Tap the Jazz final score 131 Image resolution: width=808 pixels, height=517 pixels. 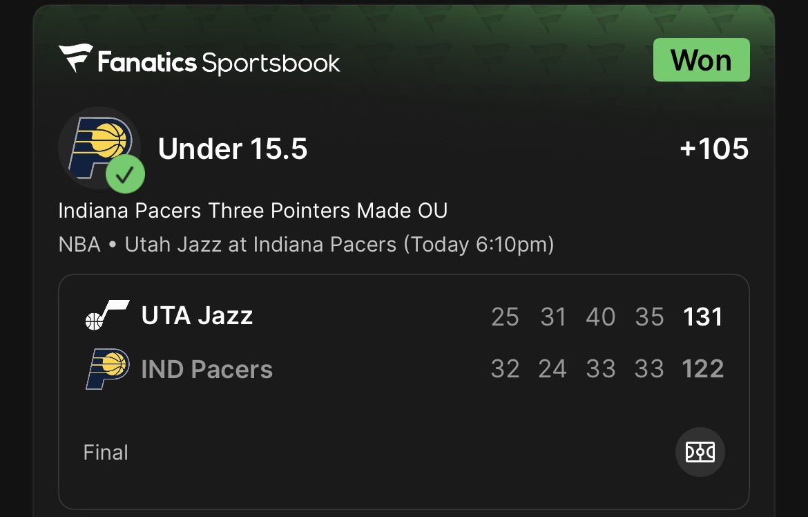pyautogui.click(x=702, y=317)
